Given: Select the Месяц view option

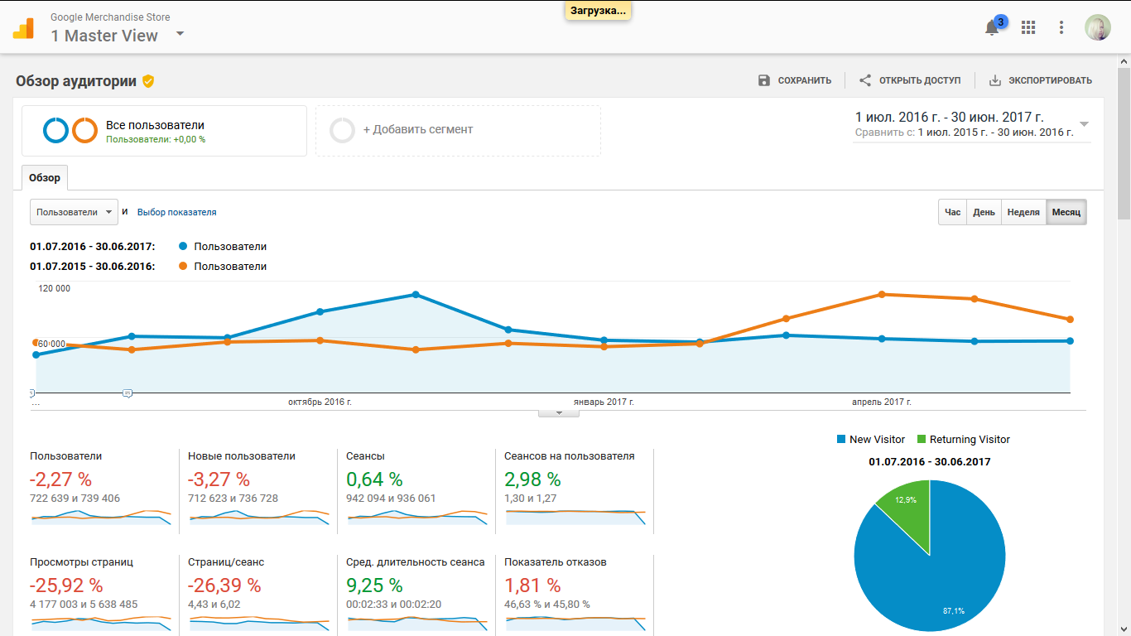Looking at the screenshot, I should coord(1066,212).
